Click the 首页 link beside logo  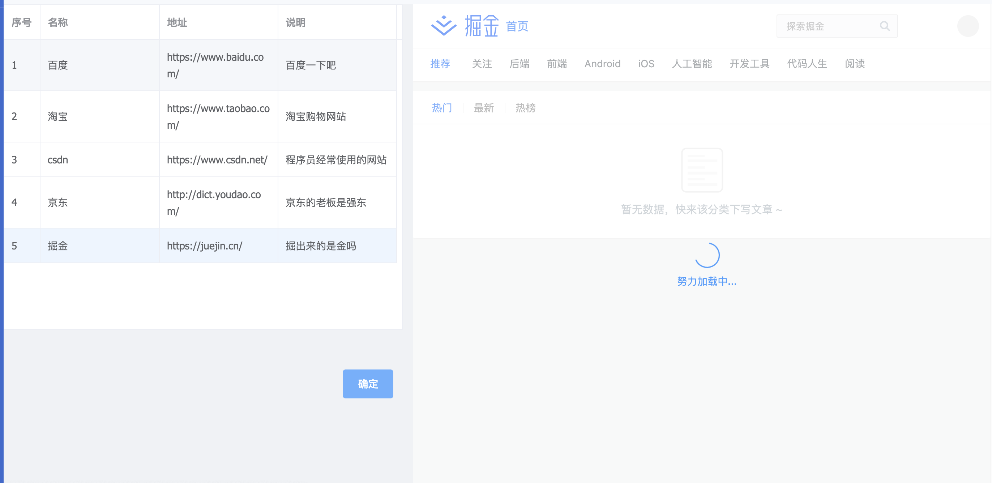[517, 26]
